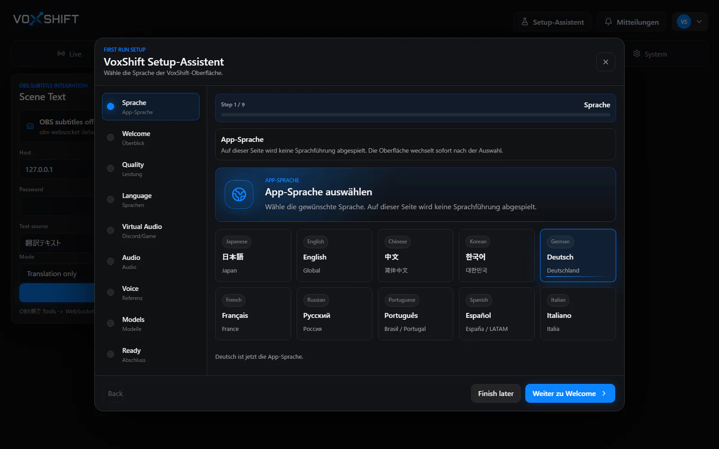Image resolution: width=719 pixels, height=449 pixels.
Task: Click the arrow icon on Weiter zu Welcome
Action: [604, 393]
